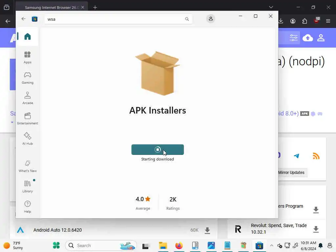Click the uBlock extension icon with badge 12

click(317, 21)
